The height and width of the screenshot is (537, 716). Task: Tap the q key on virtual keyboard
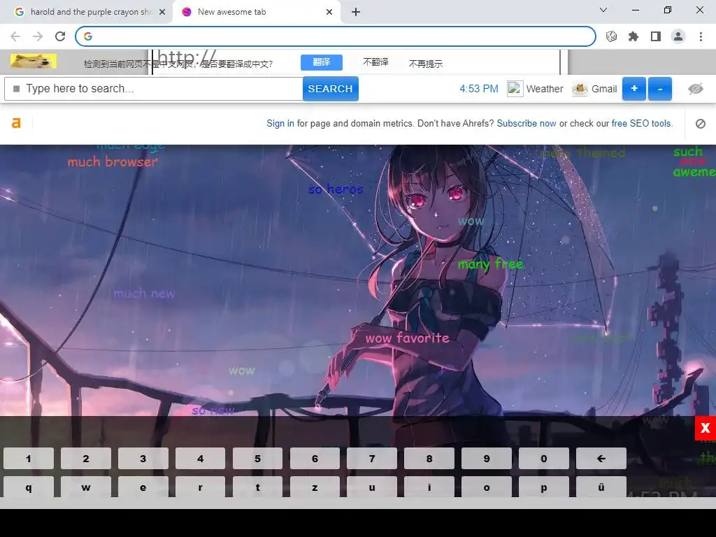29,487
